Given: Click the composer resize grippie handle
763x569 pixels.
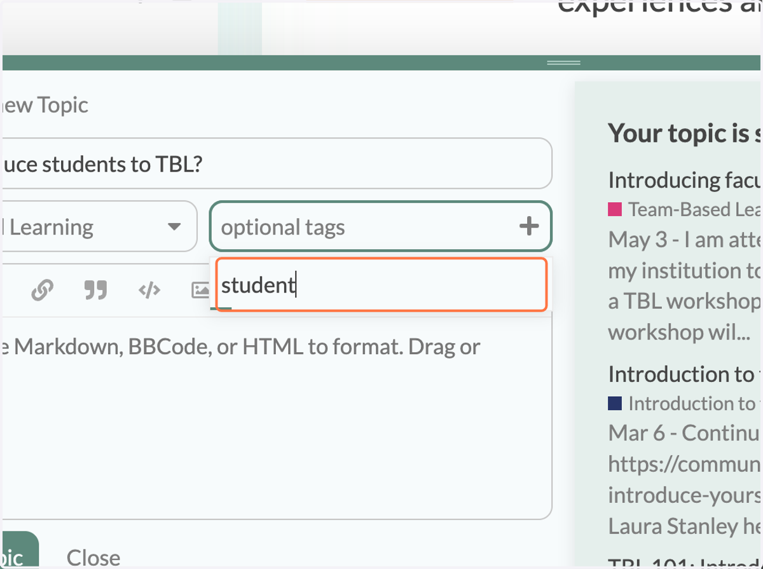Looking at the screenshot, I should pyautogui.click(x=563, y=62).
